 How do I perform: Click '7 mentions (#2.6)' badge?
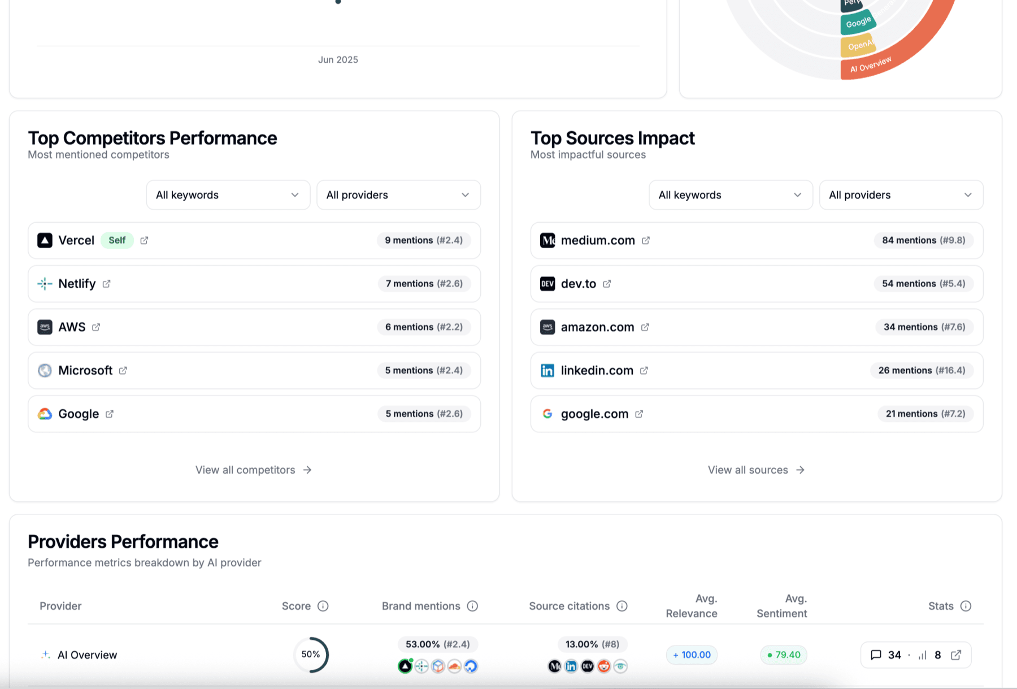click(424, 284)
